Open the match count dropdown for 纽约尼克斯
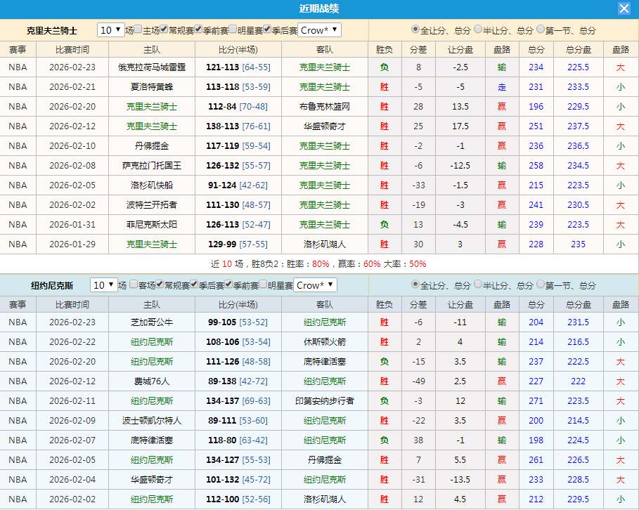 tap(104, 285)
